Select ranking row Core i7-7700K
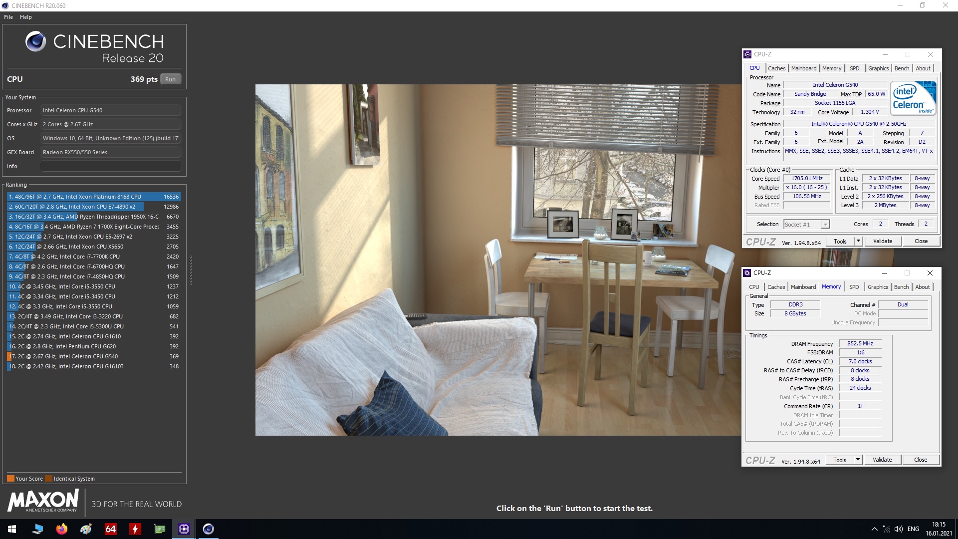This screenshot has height=539, width=958. [94, 257]
